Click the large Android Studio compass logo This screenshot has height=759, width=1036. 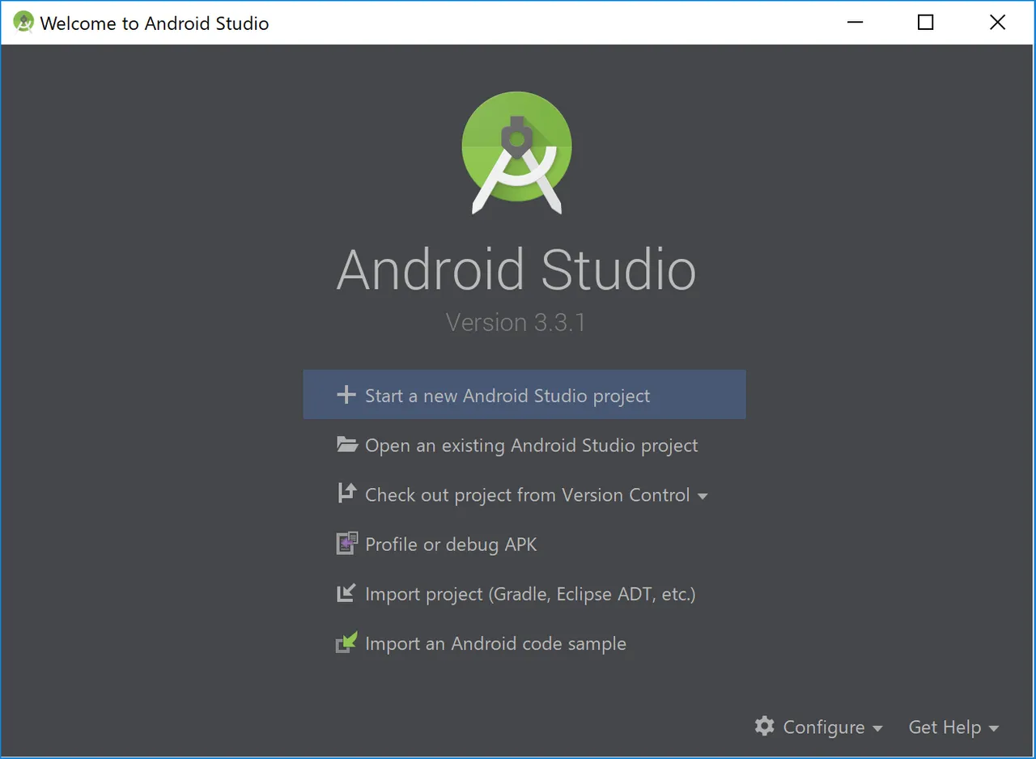(516, 153)
